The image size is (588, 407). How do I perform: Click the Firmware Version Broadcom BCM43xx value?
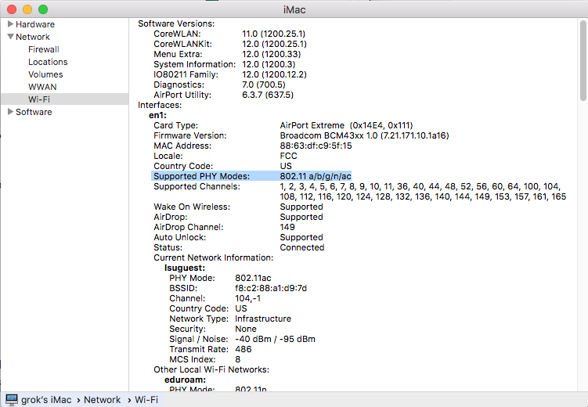pos(364,135)
